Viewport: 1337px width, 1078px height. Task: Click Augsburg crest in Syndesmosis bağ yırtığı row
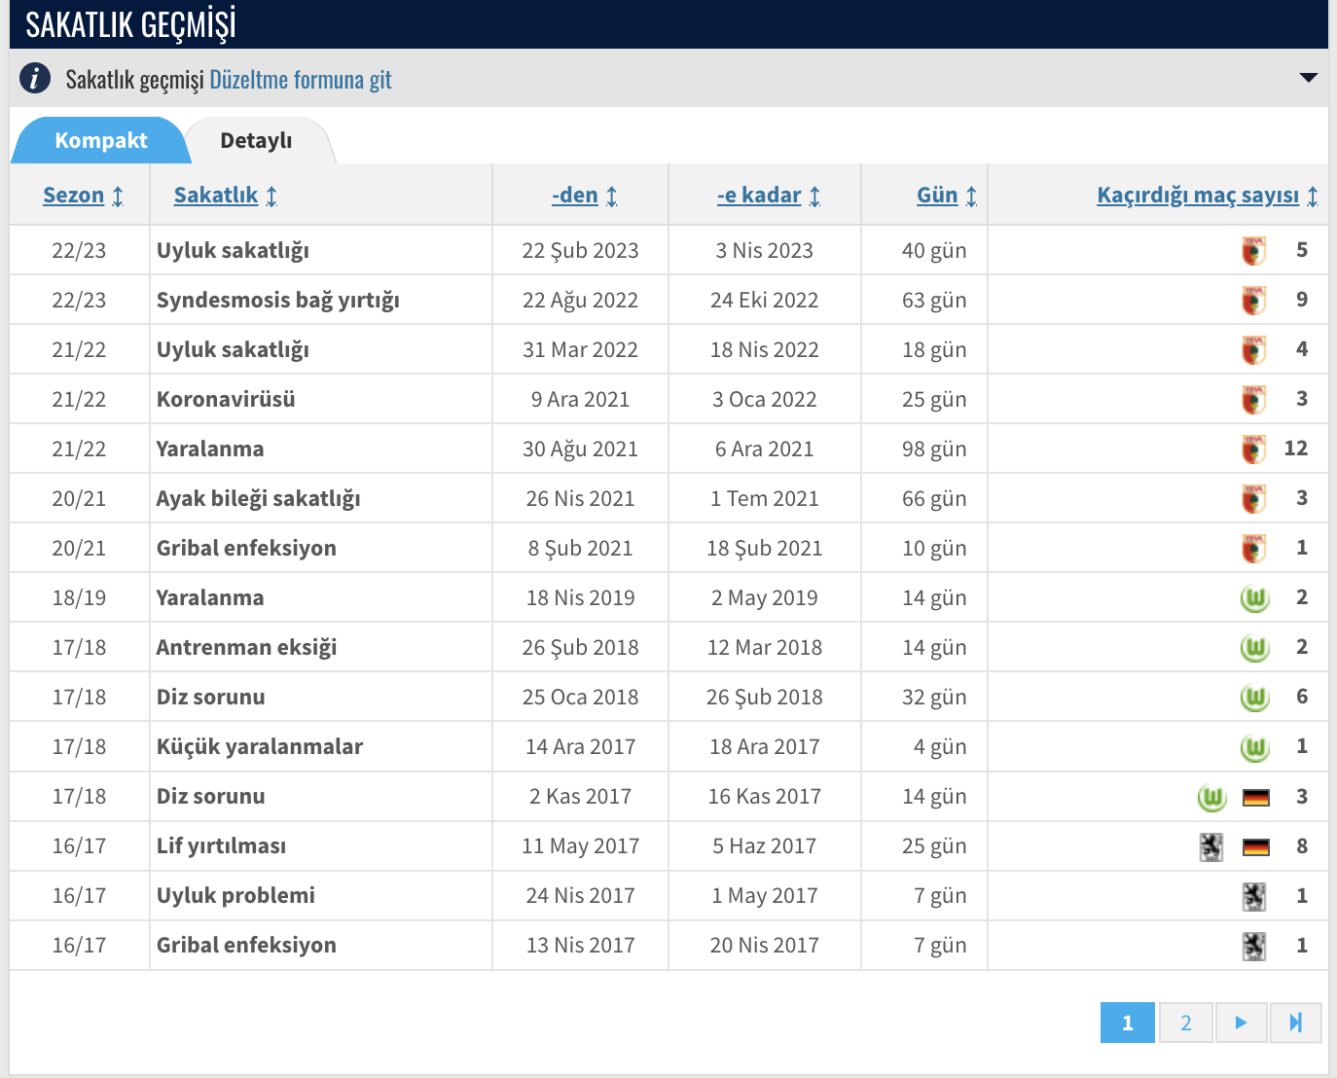[x=1254, y=301]
